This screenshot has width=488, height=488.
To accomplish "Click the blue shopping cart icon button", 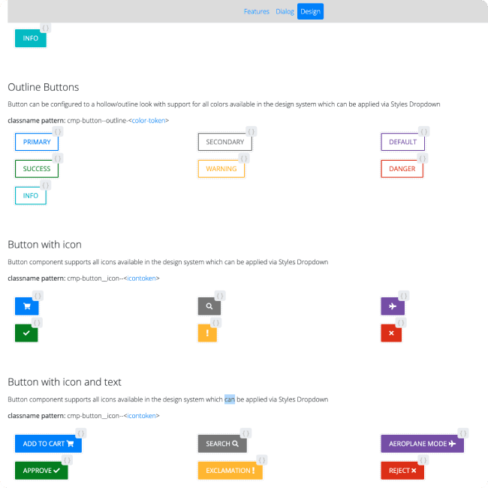I will click(x=26, y=306).
